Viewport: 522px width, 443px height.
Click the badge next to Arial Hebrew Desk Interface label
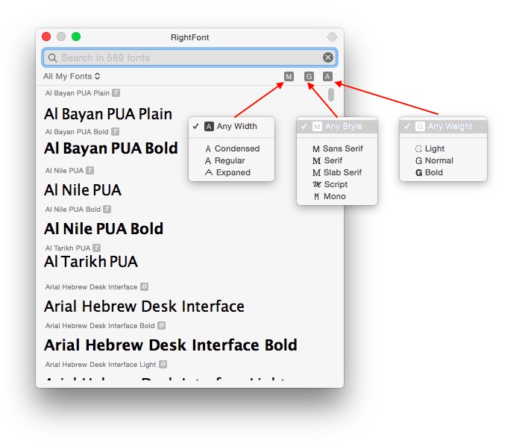(x=144, y=286)
